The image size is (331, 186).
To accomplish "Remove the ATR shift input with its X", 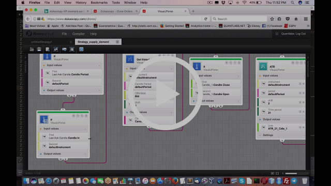I will coord(304,102).
